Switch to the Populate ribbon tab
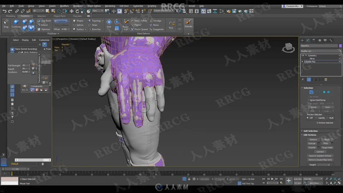Viewport: 343px width, 193px height. [77, 16]
